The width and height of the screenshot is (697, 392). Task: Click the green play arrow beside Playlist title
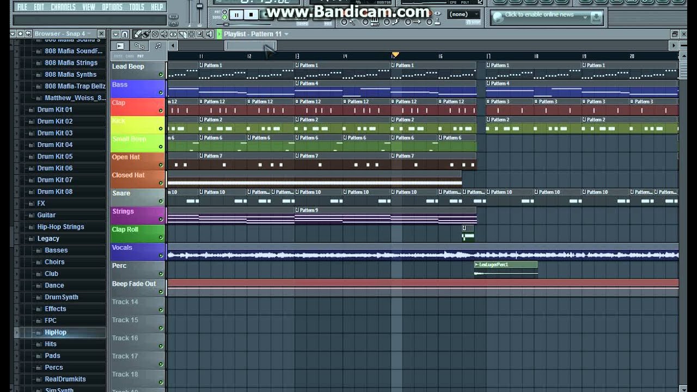(219, 34)
